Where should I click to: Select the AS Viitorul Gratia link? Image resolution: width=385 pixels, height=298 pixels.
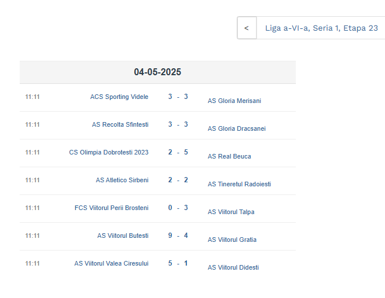tap(232, 240)
